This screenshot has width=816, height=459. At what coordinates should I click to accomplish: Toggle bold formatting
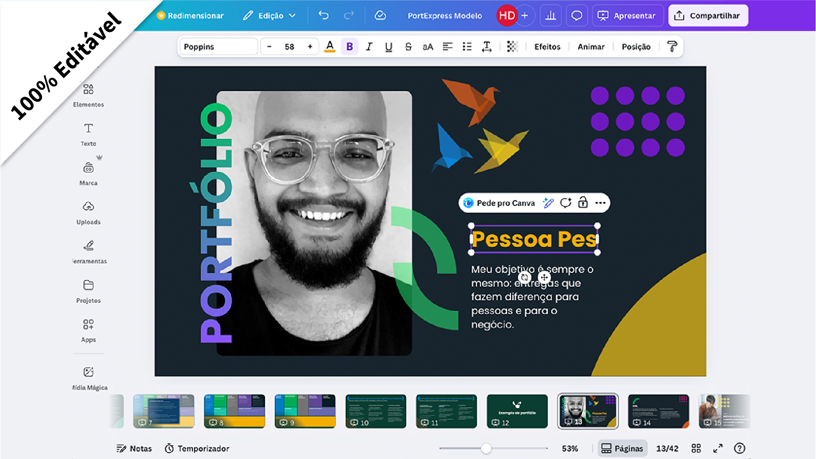349,47
